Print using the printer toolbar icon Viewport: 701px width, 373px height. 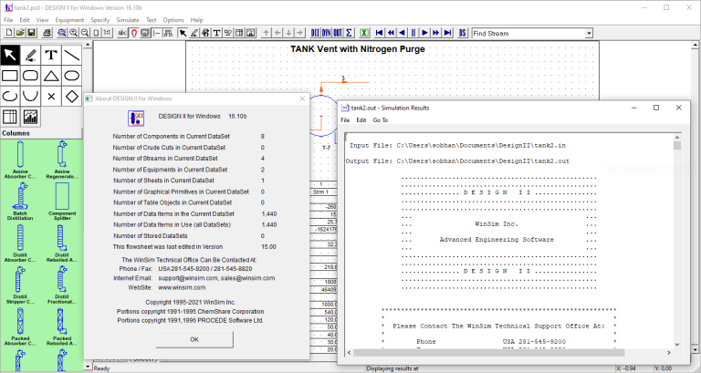(47, 33)
